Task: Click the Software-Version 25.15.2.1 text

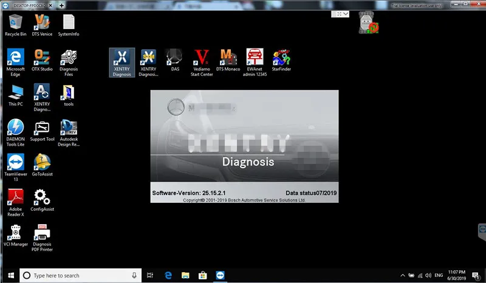Action: coord(189,193)
